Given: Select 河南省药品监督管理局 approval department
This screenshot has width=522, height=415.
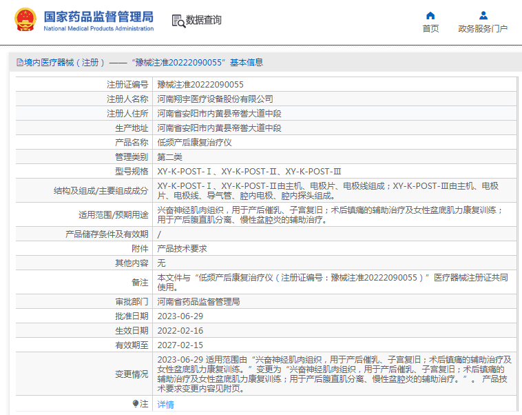Looking at the screenshot, I should pyautogui.click(x=198, y=302).
